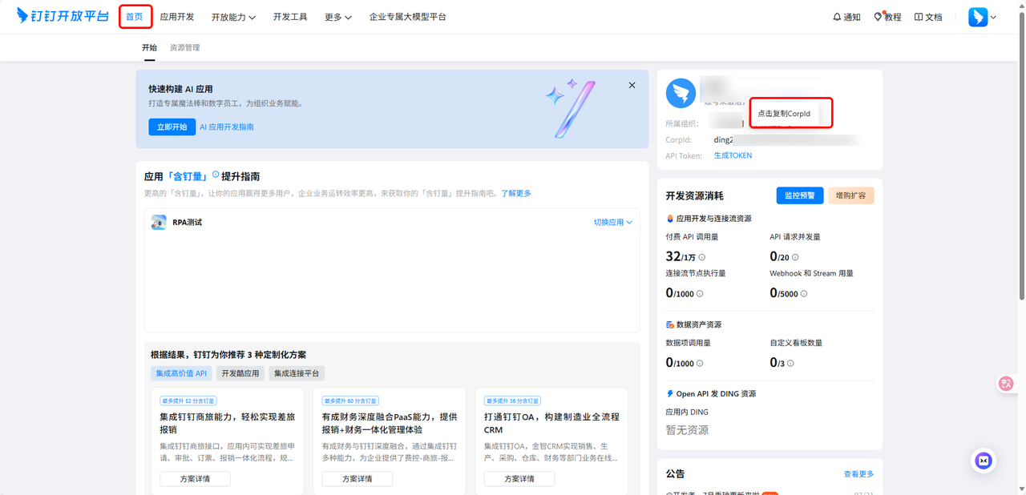
Task: Click the organization avatar icon top right
Action: point(681,93)
